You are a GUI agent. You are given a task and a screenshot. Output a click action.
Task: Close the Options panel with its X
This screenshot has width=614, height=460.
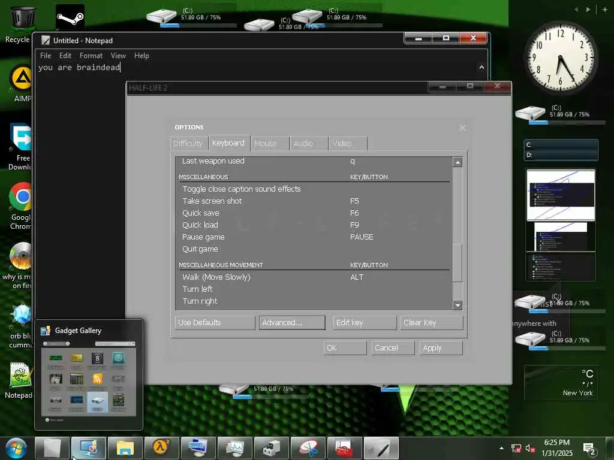[462, 128]
